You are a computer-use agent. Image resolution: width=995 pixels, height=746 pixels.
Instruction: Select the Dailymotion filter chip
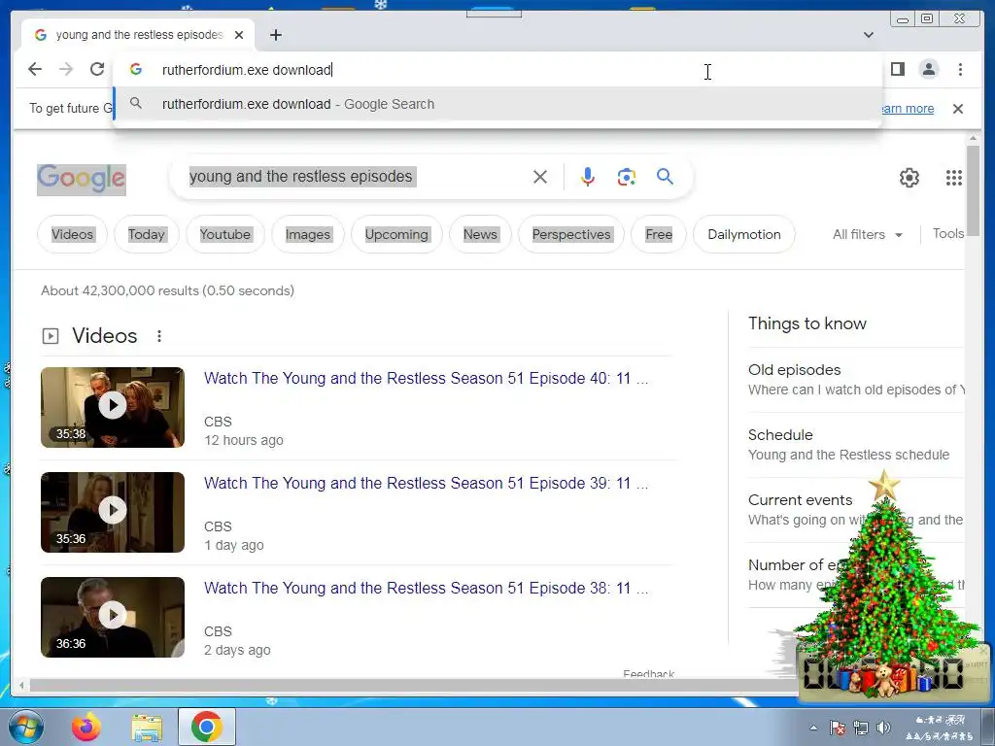pos(743,234)
